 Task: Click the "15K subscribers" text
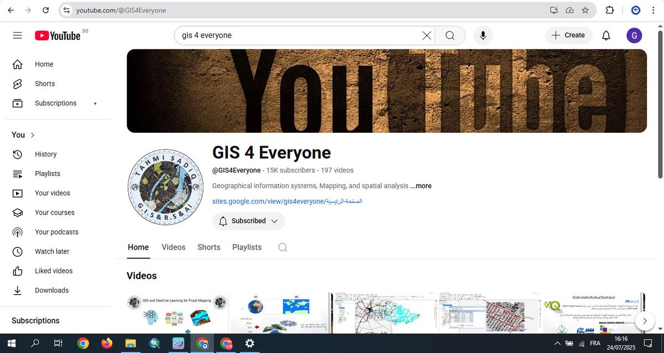[x=290, y=170]
